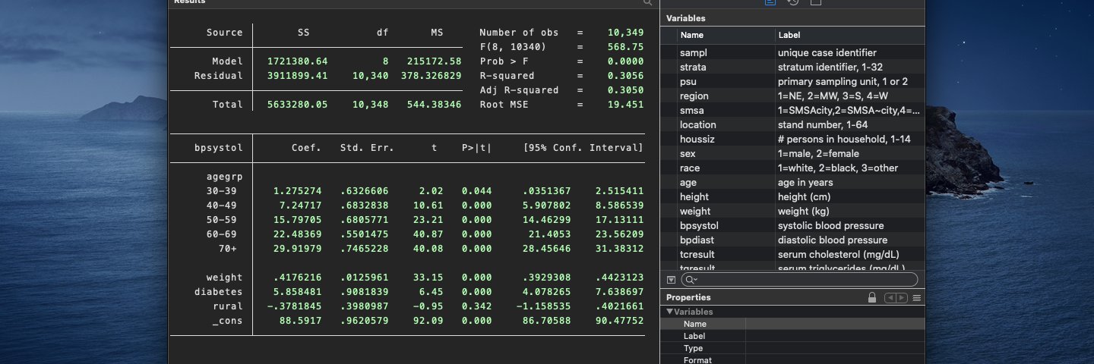Click the Variables panel title
Viewport: 1094px width, 364px height.
pos(686,18)
